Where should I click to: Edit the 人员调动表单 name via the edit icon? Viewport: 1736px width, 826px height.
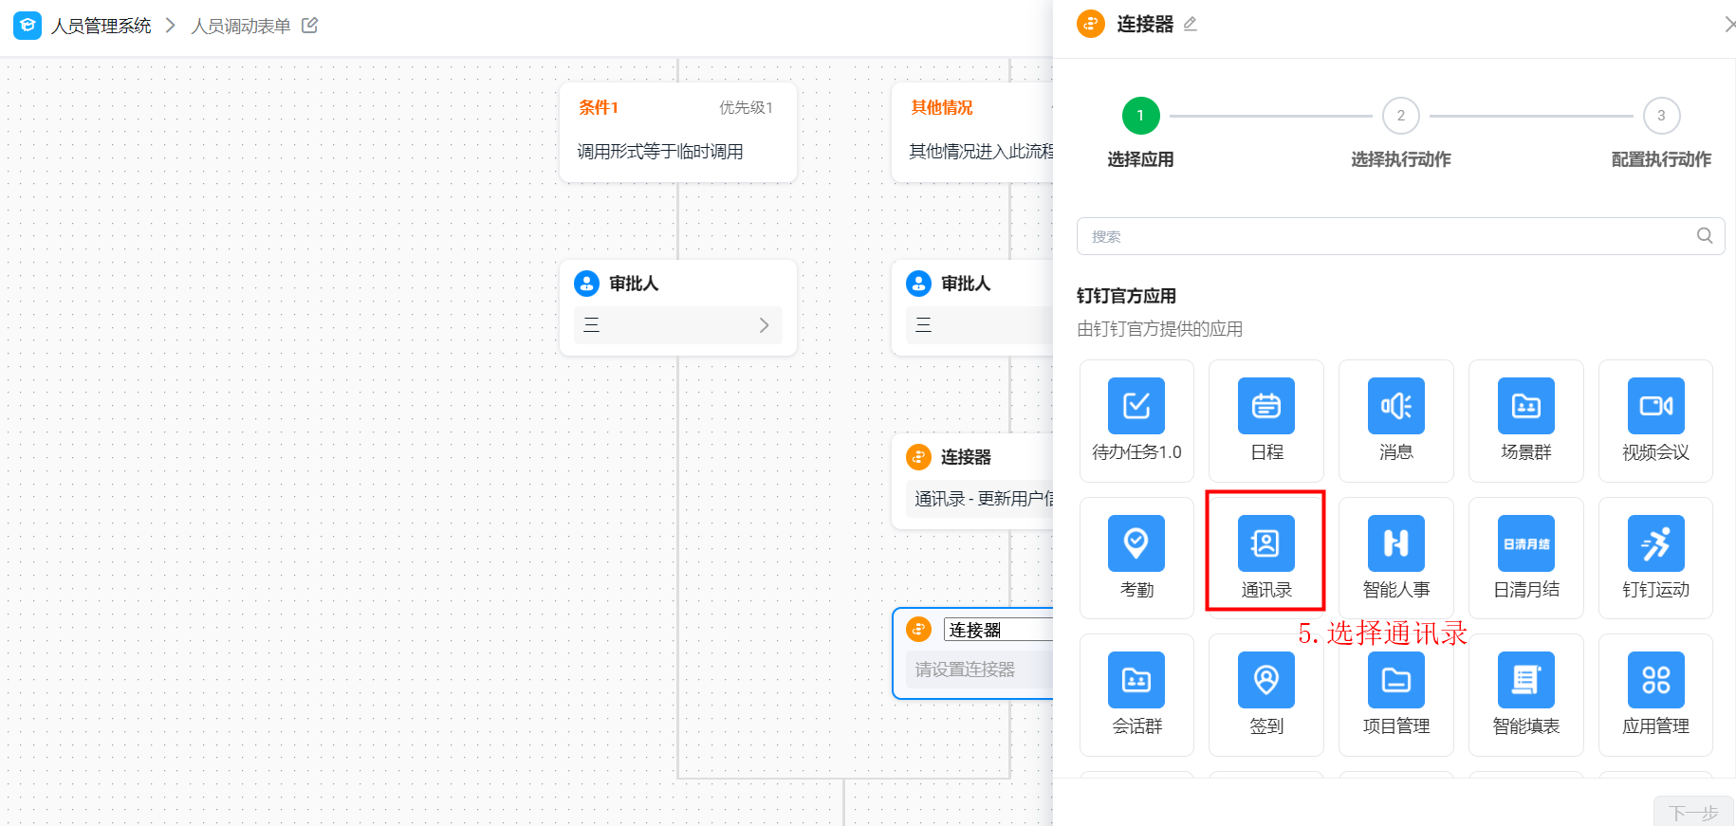pyautogui.click(x=309, y=26)
